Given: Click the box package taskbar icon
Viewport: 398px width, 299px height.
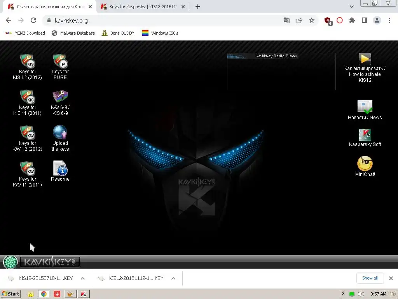Looking at the screenshot, I should click(70, 294).
